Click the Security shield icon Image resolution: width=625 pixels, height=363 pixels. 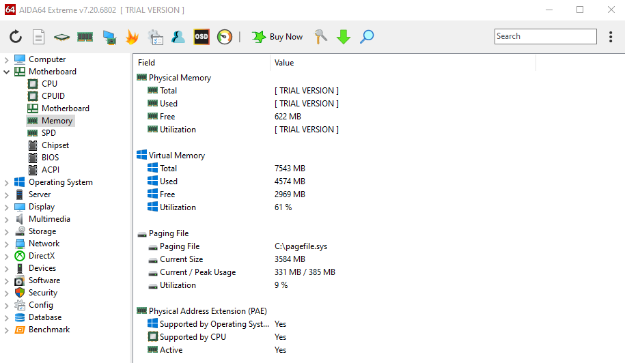20,293
